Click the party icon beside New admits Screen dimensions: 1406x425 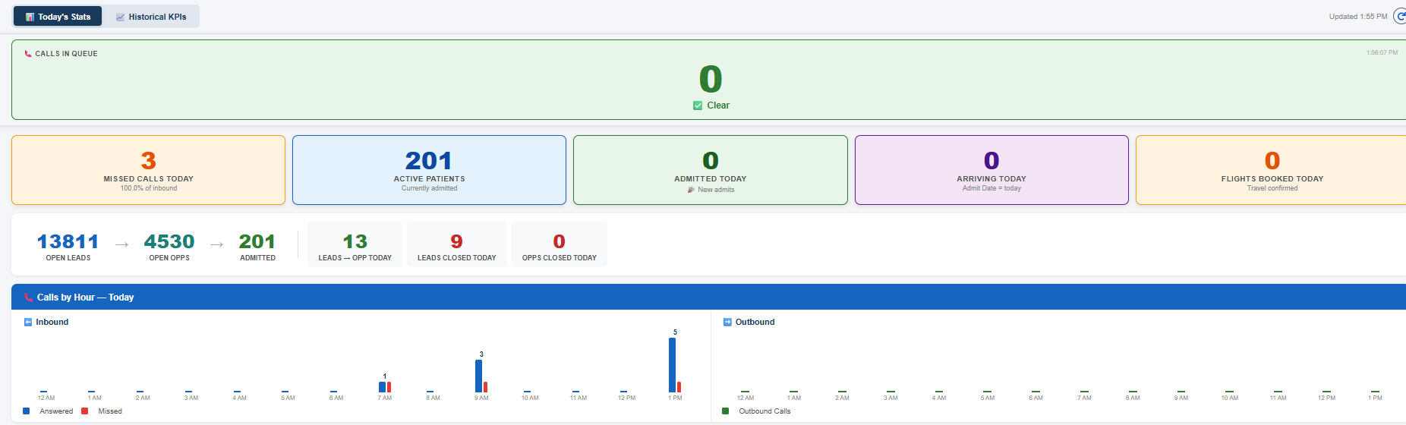pos(691,190)
